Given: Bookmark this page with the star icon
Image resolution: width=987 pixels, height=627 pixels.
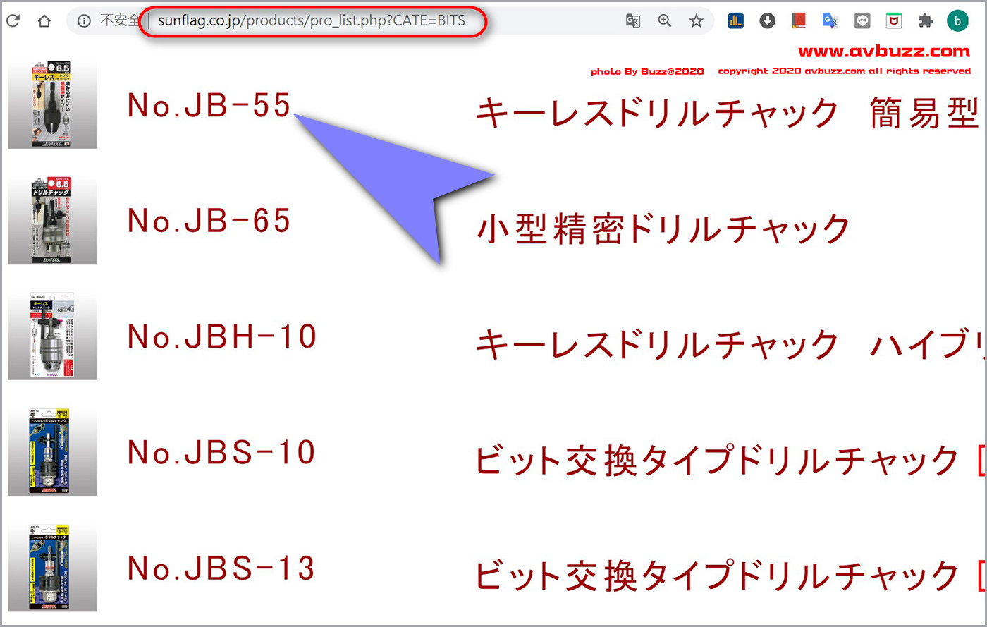Looking at the screenshot, I should (x=697, y=21).
